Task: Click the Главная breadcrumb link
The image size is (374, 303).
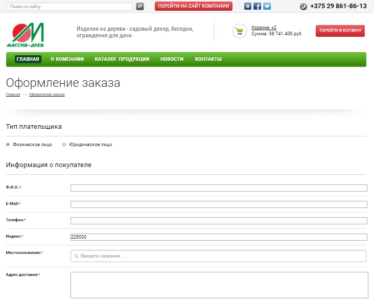Action: 13,95
